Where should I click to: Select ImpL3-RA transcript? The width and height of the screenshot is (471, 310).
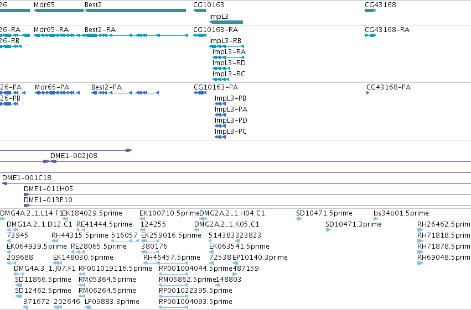point(228,57)
